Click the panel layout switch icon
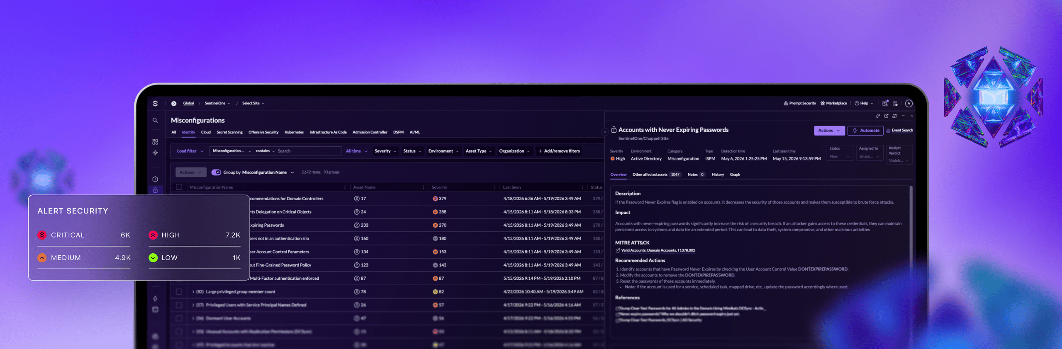Image resolution: width=1062 pixels, height=349 pixels. pyautogui.click(x=894, y=116)
